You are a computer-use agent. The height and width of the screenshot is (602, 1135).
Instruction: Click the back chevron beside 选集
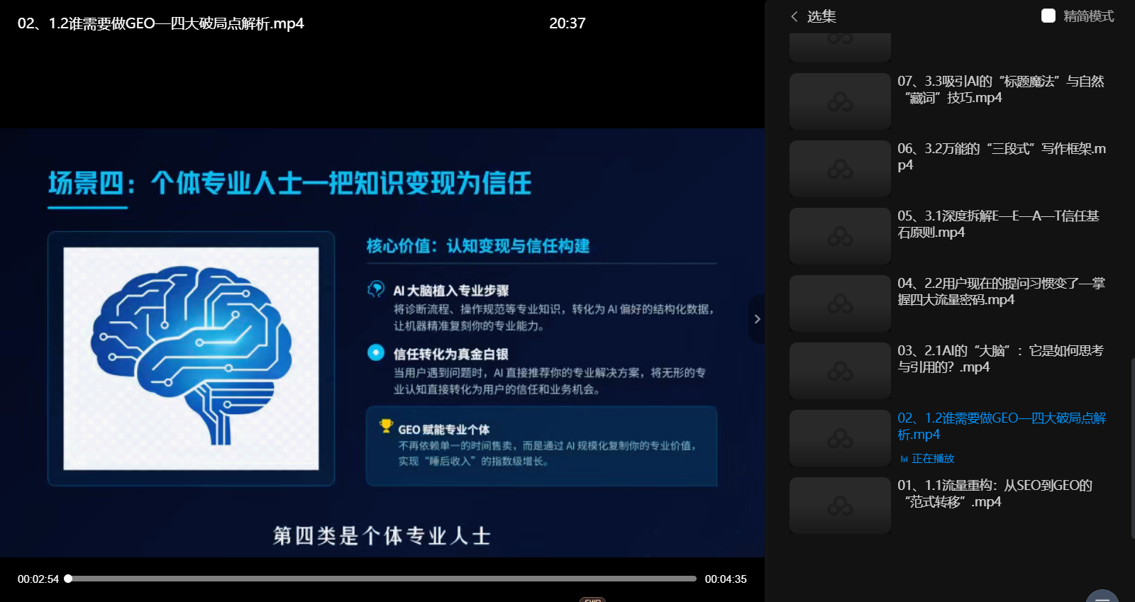point(794,16)
